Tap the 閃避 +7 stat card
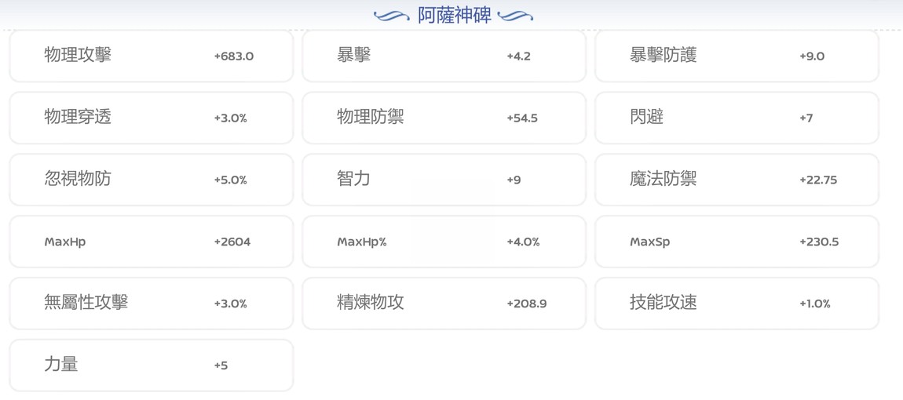903x400 pixels. tap(737, 118)
